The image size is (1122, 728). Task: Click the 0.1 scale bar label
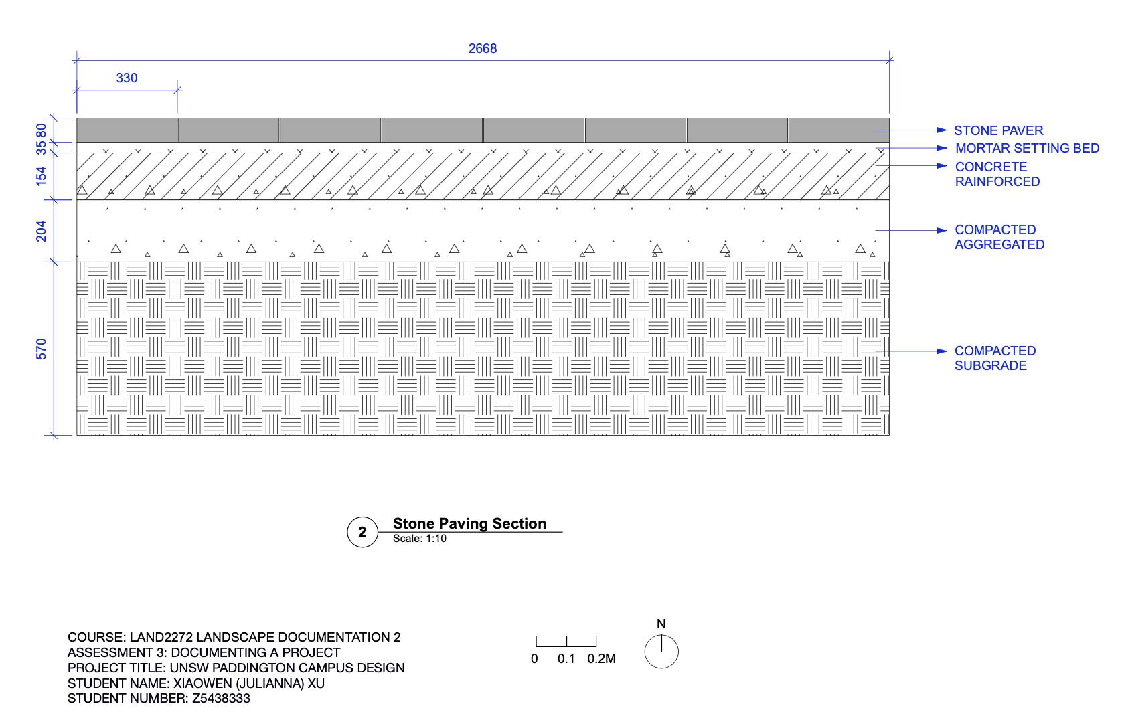click(566, 658)
